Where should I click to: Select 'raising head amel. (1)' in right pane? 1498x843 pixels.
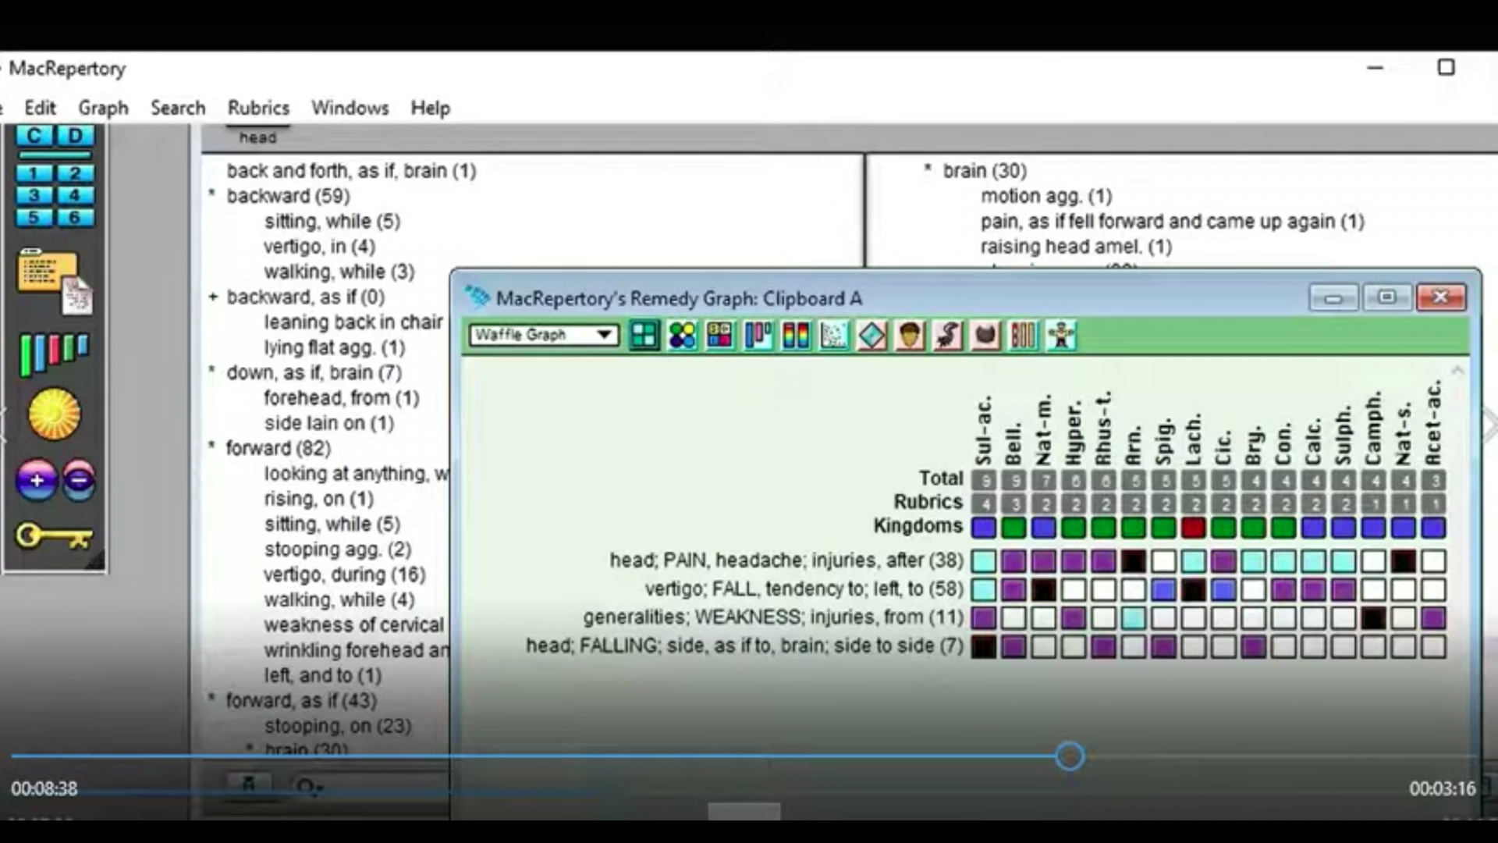(x=1077, y=247)
